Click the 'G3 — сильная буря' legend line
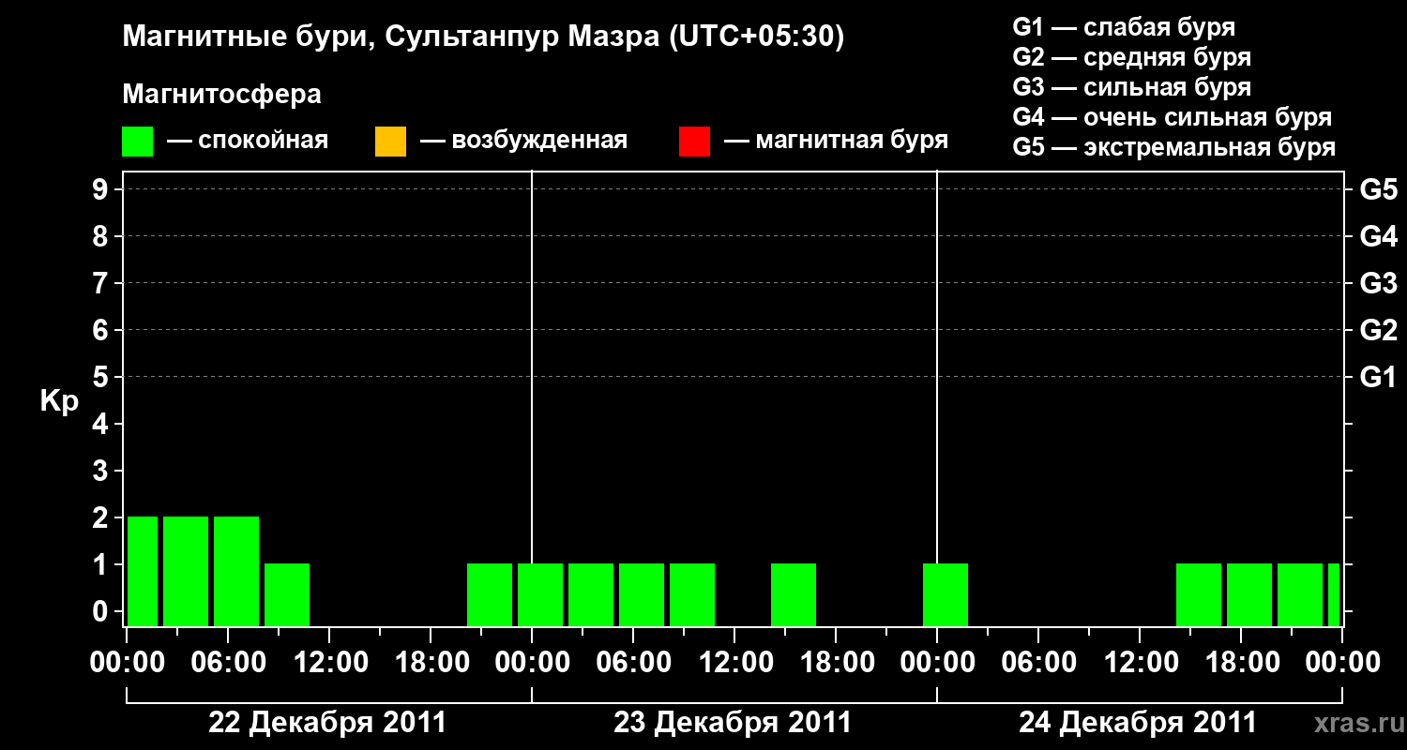This screenshot has height=750, width=1407. click(x=1131, y=87)
